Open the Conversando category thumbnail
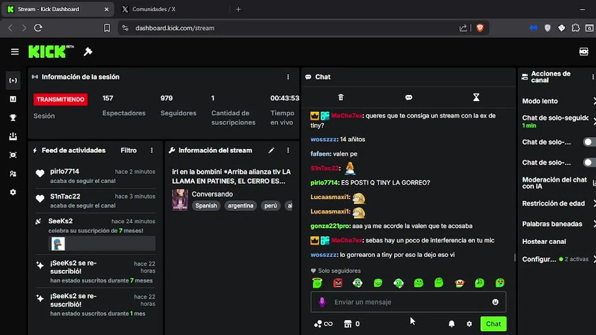The height and width of the screenshot is (335, 596). coord(180,200)
